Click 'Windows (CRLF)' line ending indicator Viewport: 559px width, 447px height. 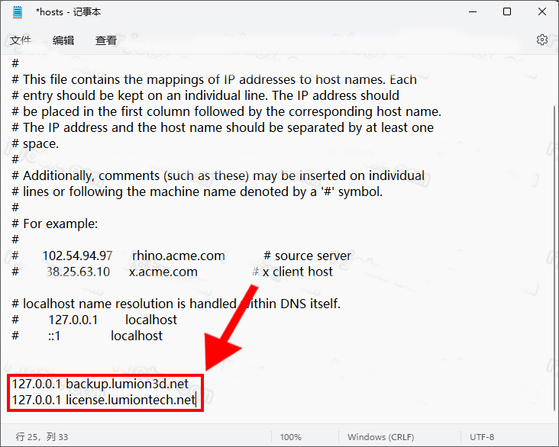[x=381, y=437]
